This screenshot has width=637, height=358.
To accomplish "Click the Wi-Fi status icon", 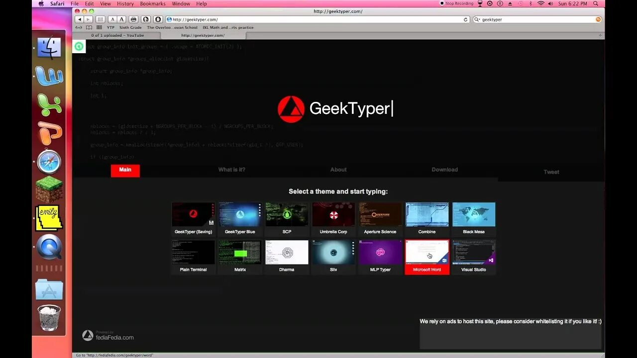I will pos(541,3).
